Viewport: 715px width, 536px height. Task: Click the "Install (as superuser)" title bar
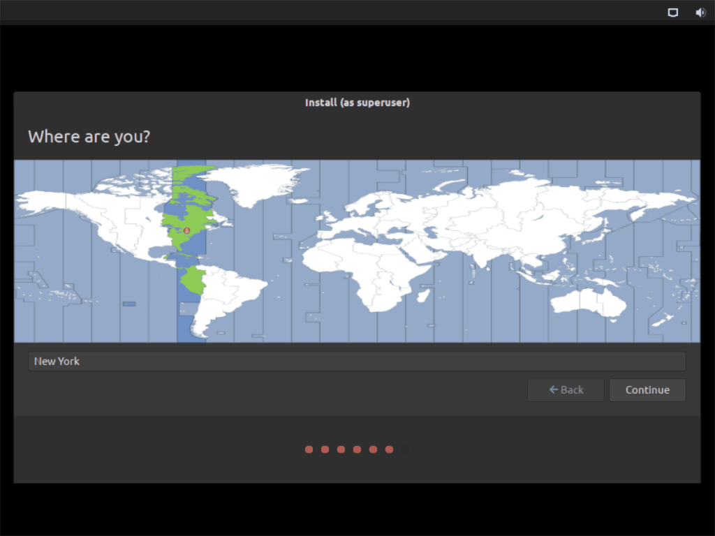[x=357, y=103]
